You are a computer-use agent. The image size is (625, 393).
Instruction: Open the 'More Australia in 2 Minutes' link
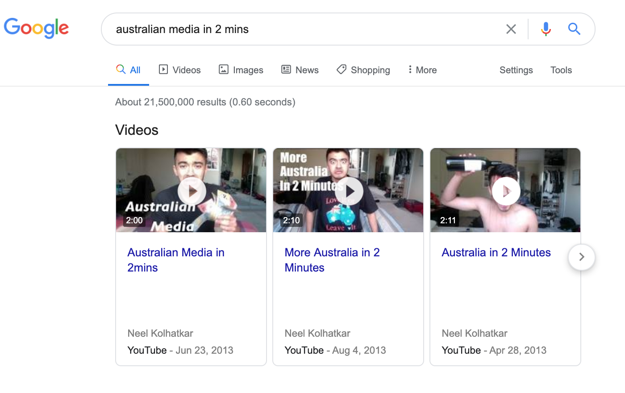pyautogui.click(x=332, y=260)
